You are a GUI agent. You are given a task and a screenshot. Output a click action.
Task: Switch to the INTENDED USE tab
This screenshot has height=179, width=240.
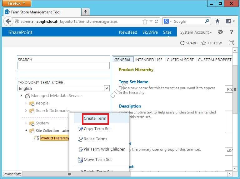[149, 60]
